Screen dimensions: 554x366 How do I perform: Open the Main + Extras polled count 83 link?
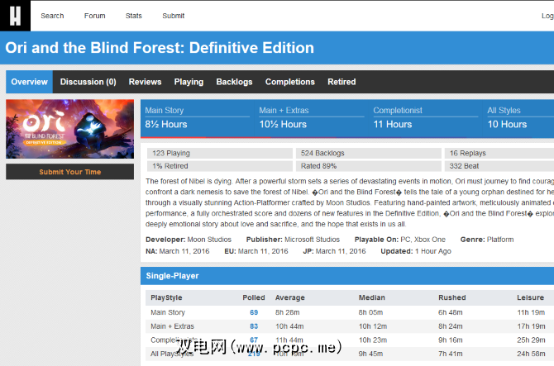(x=254, y=326)
